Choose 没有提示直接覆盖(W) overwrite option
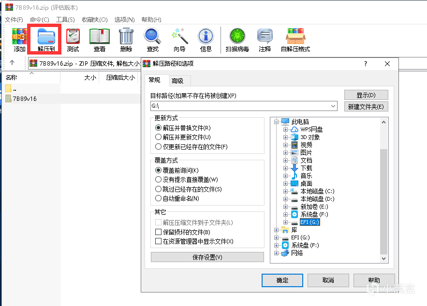Viewport: 427px width, 306px height. coord(158,180)
